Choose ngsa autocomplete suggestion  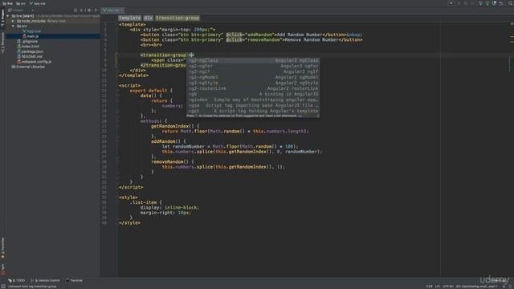[x=253, y=105]
